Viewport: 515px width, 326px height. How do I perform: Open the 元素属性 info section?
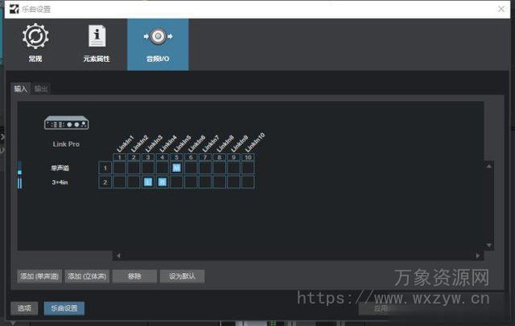(97, 43)
